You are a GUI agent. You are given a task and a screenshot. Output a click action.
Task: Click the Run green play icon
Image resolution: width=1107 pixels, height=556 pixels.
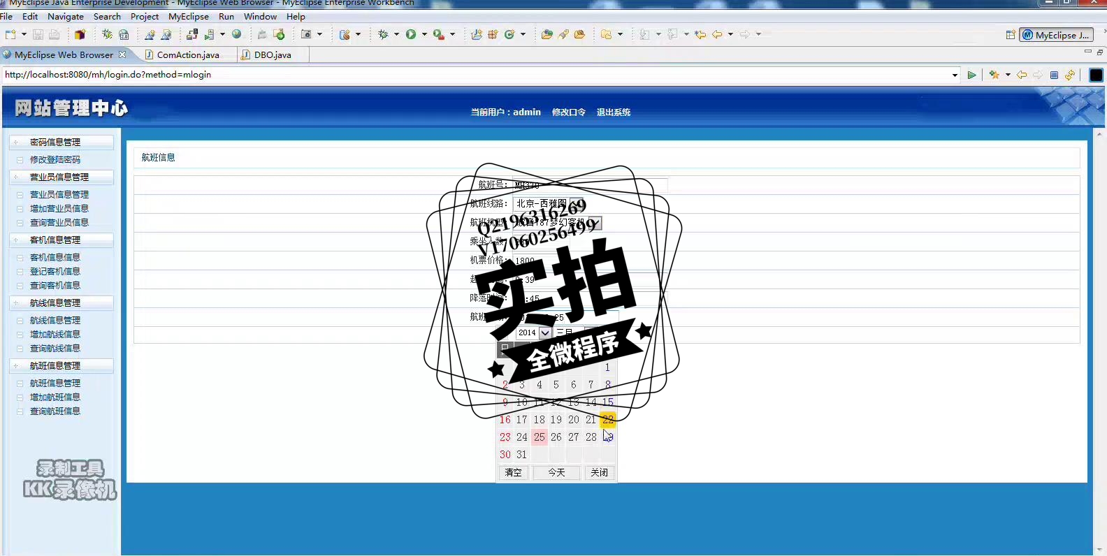[411, 34]
